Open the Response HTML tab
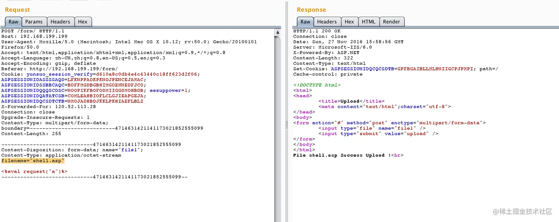Screen dimensions: 559x222 [369, 22]
